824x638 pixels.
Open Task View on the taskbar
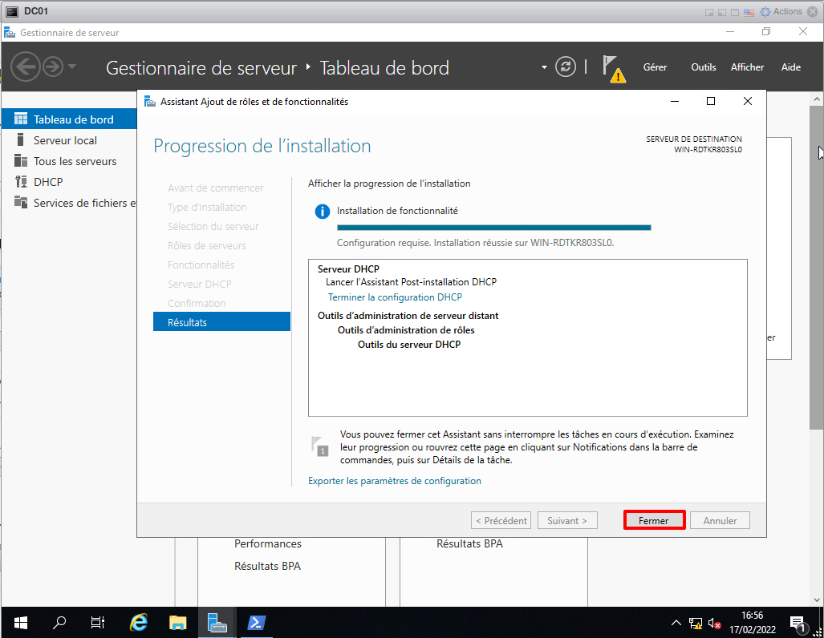pyautogui.click(x=98, y=623)
